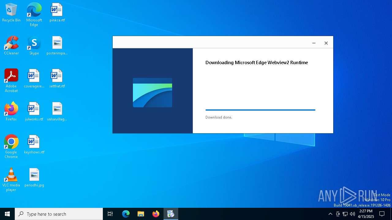Close the Webview2 installer window
This screenshot has width=392, height=220.
coord(326,43)
